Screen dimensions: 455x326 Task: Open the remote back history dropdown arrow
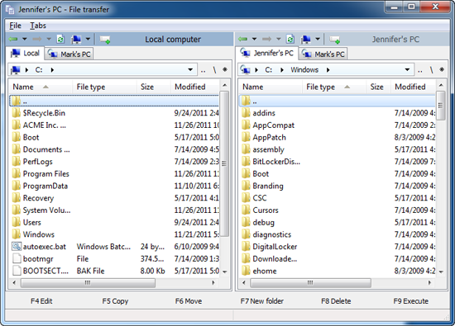[x=255, y=39]
